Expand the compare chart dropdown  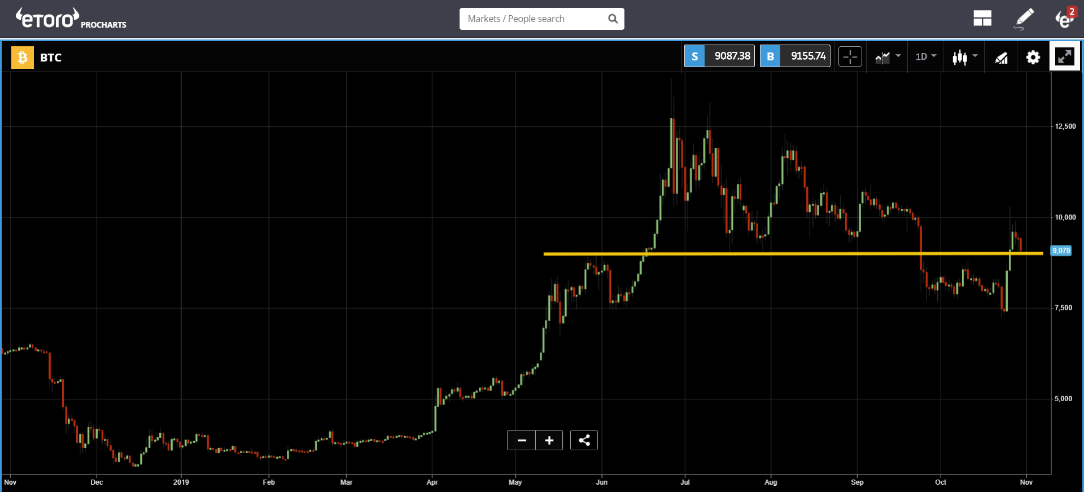888,56
